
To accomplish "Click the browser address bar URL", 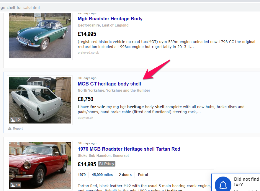I will click(x=20, y=8).
